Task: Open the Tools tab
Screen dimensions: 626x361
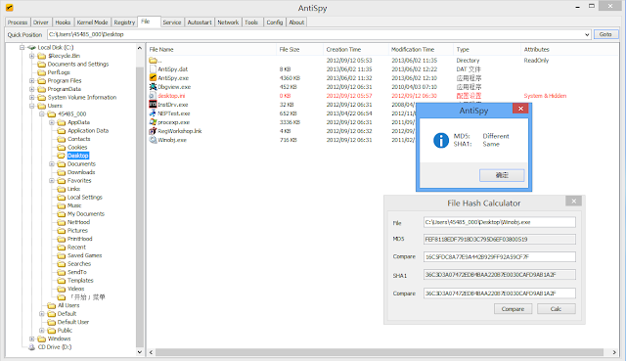Action: pyautogui.click(x=251, y=23)
